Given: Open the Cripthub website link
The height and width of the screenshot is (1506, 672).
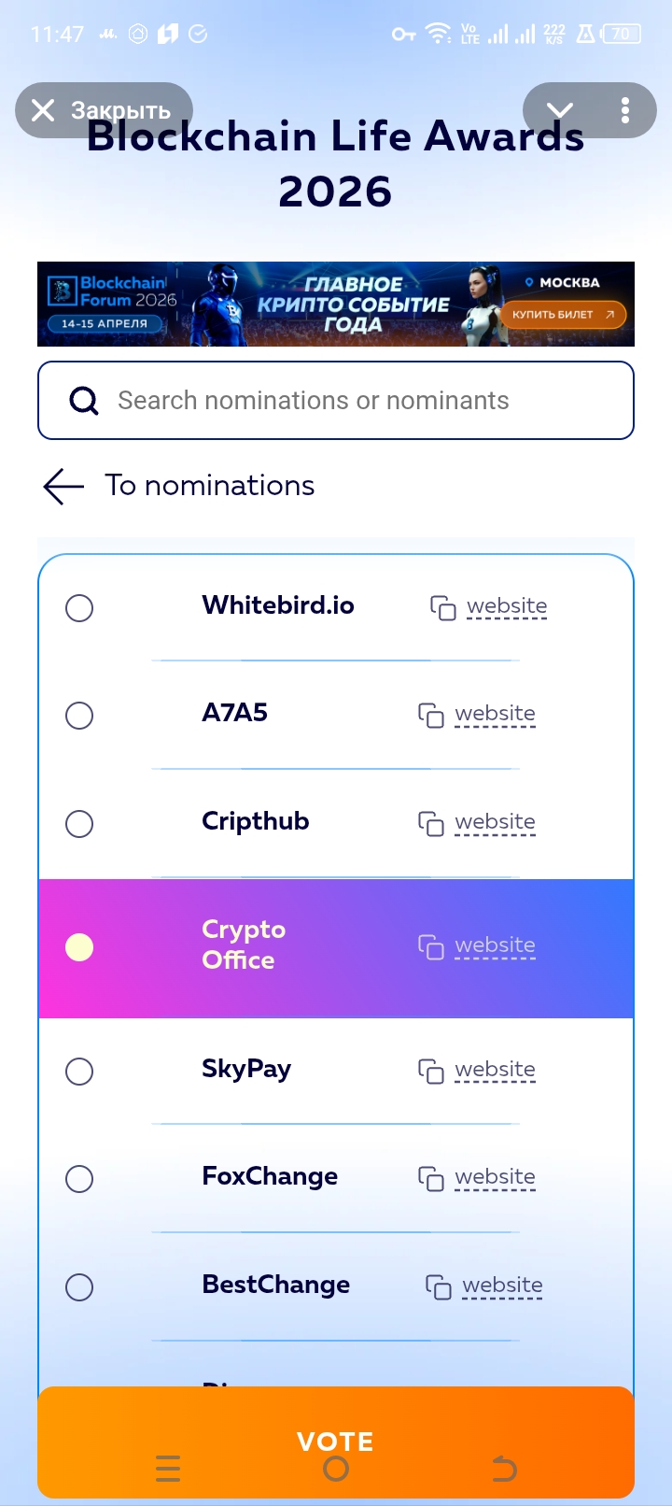Looking at the screenshot, I should click(495, 822).
